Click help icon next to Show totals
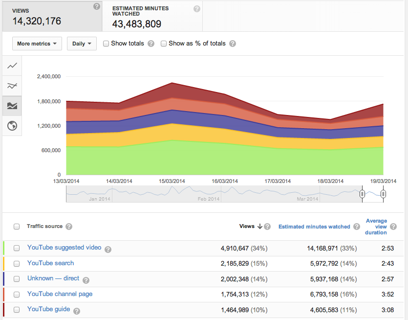Viewport: 408px width, 320px height. pos(151,44)
